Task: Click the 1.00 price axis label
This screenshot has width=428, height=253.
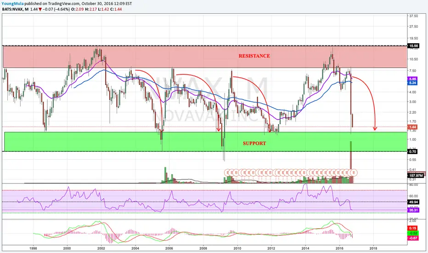Action: pos(413,139)
